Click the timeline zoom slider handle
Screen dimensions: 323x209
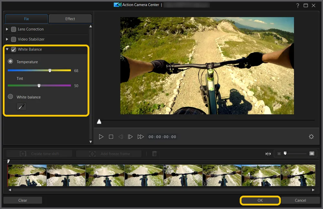285,153
